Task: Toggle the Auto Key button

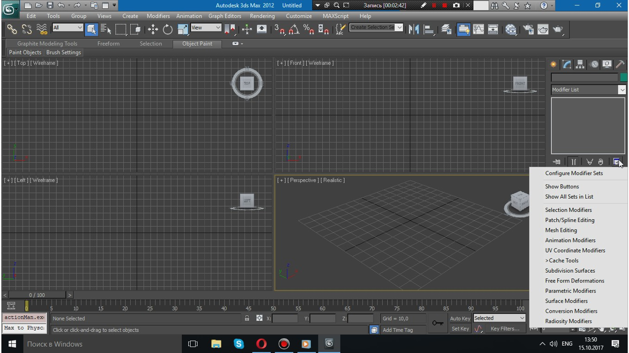Action: 460,319
